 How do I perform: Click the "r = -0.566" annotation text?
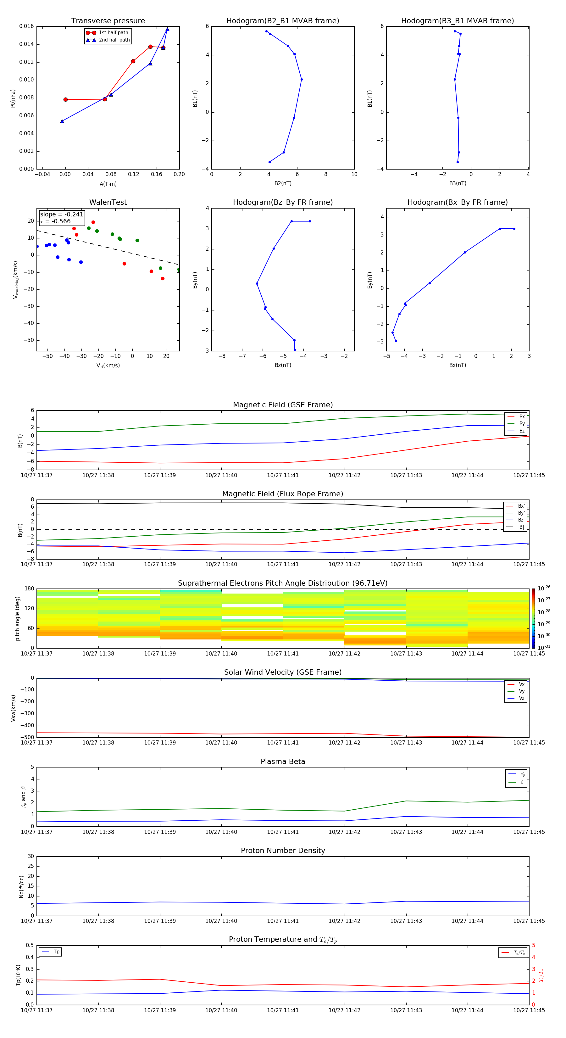56,221
